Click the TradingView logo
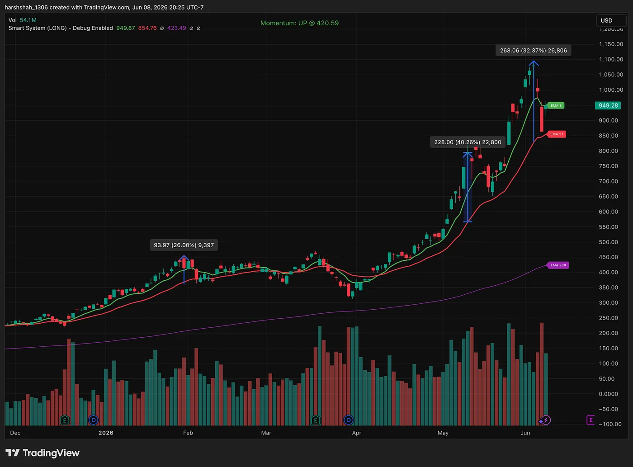633x467 pixels. tap(43, 453)
